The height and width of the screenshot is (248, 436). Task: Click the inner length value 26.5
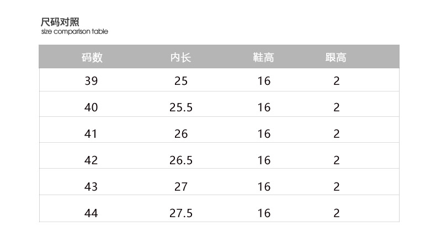click(x=181, y=160)
